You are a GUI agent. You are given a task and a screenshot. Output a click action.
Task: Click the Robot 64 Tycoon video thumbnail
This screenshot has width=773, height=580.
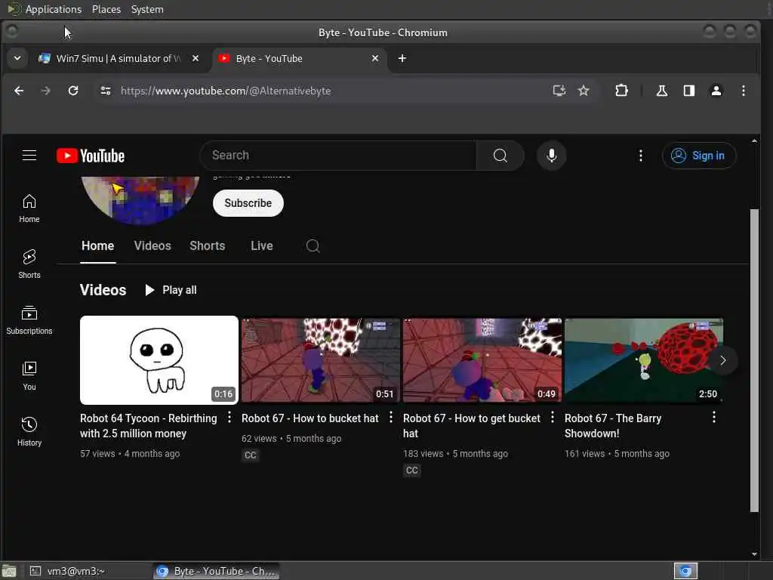pyautogui.click(x=159, y=360)
